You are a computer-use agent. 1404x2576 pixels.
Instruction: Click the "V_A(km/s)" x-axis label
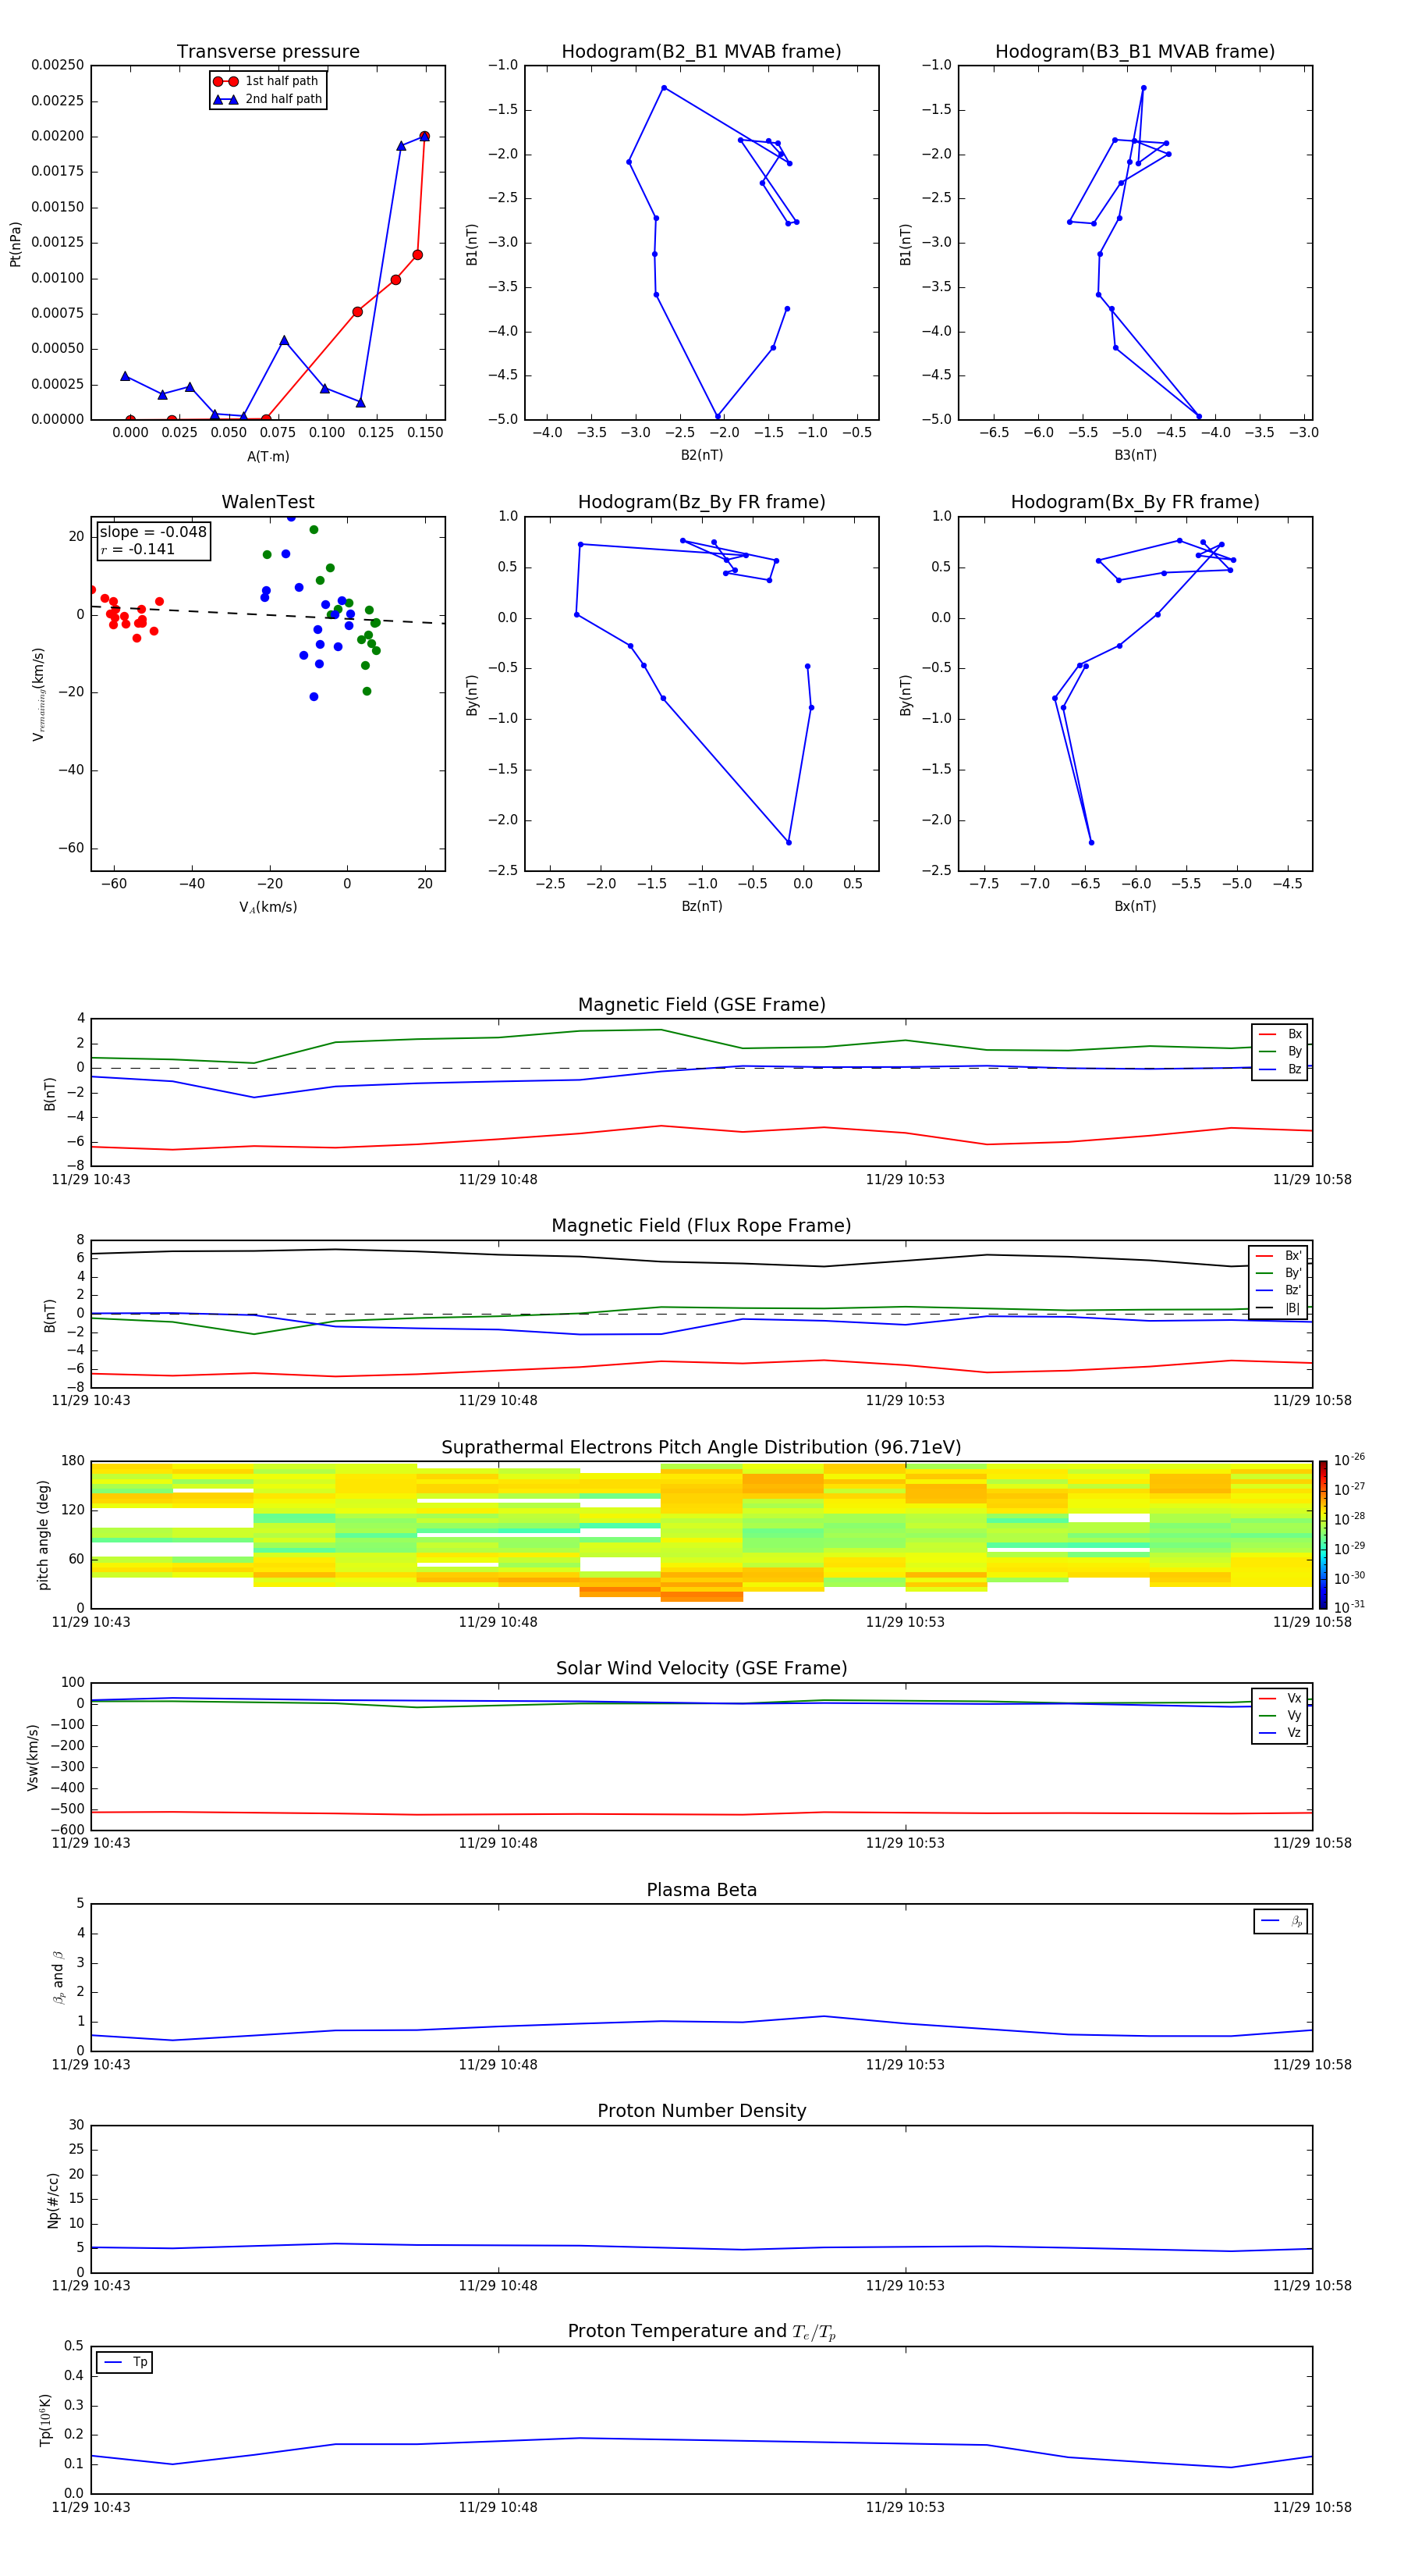pyautogui.click(x=268, y=907)
